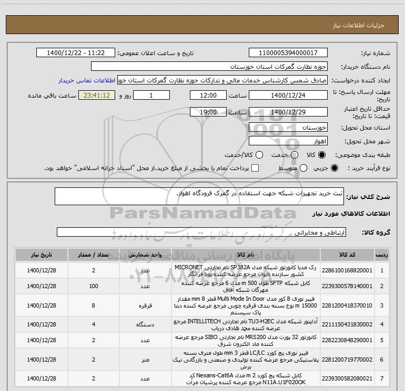Click the LC/LC fiber patch cord name

[246, 360]
